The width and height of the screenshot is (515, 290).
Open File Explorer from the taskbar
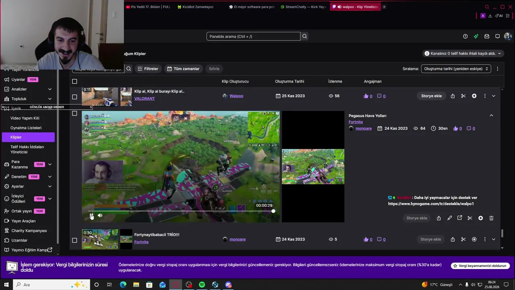pyautogui.click(x=136, y=285)
